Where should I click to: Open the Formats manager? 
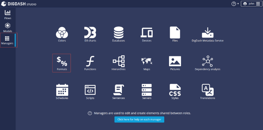62,62
